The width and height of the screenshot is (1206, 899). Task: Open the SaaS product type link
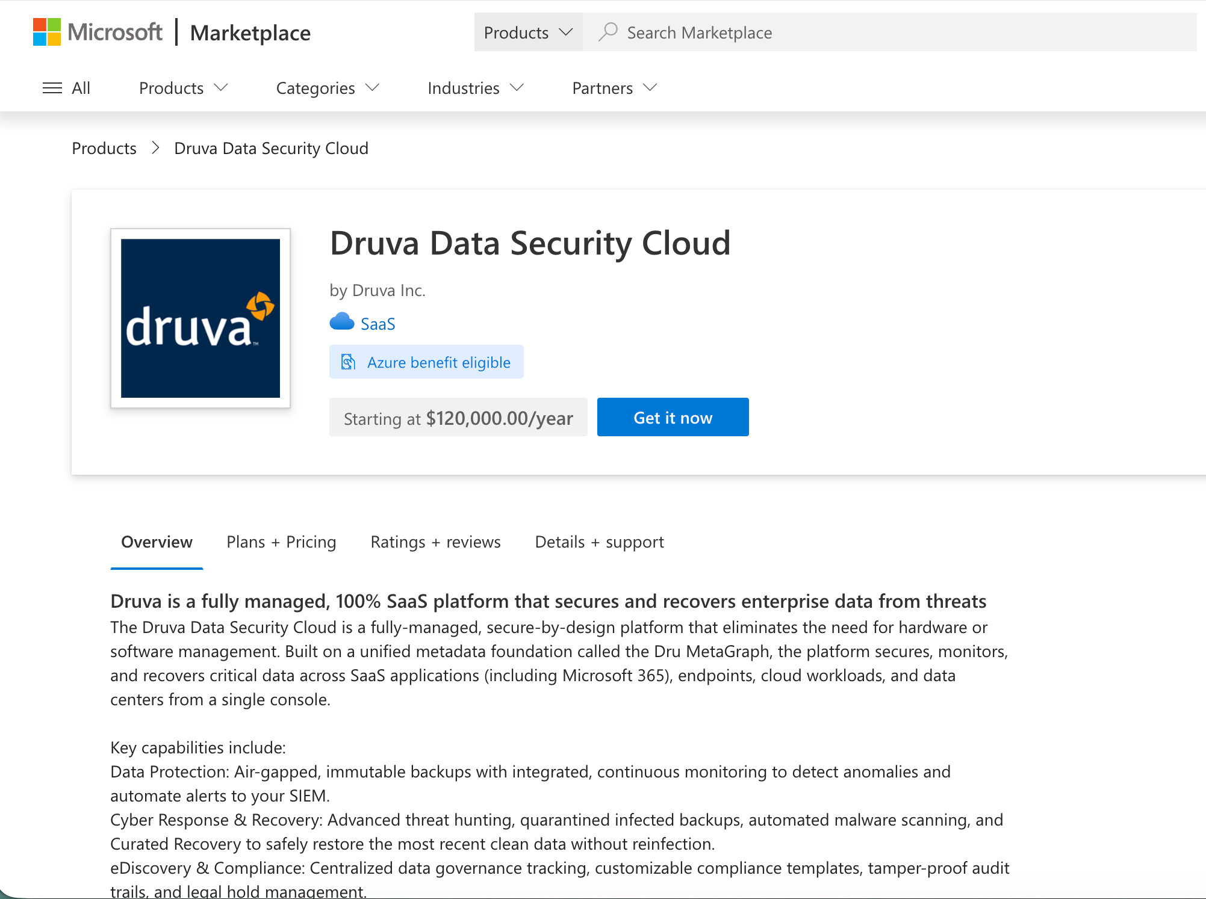pyautogui.click(x=378, y=324)
